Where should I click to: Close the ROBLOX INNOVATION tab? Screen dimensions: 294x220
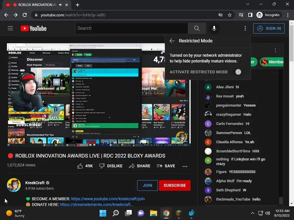point(67,5)
